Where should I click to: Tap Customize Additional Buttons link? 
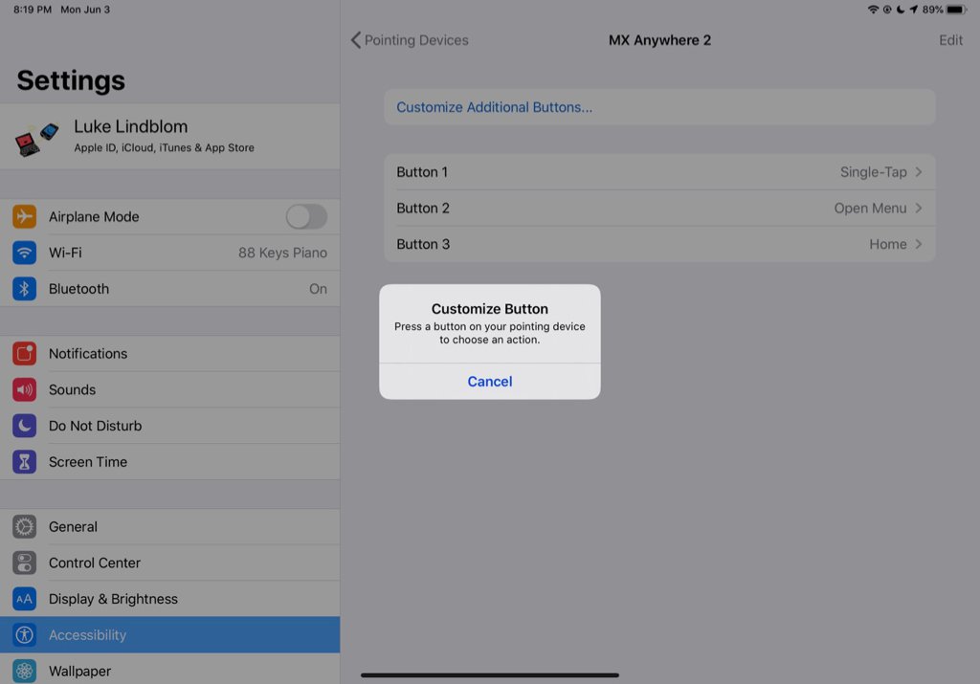coord(495,107)
